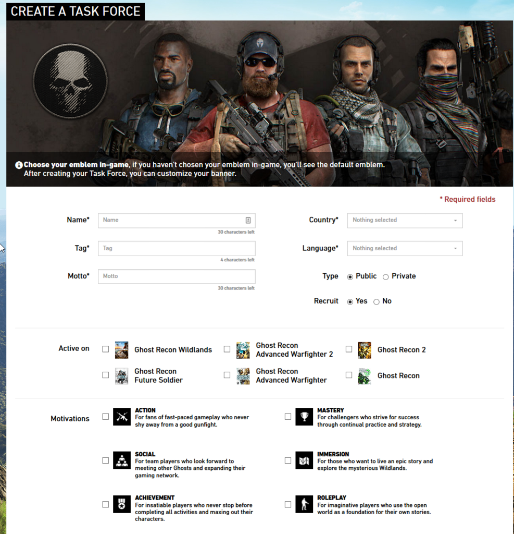This screenshot has width=514, height=534.
Task: Click the Roleplay walking figure icon
Action: tap(304, 504)
